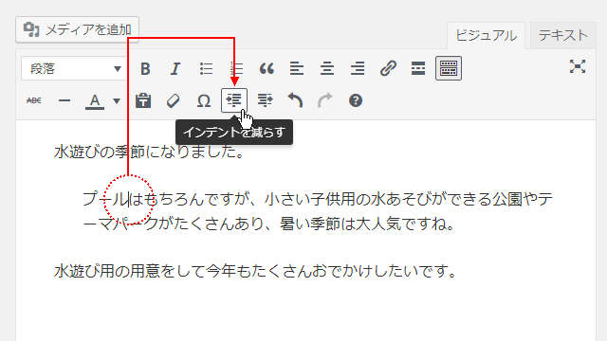Image resolution: width=607 pixels, height=341 pixels.
Task: Open the special character omega picker
Action: [204, 101]
